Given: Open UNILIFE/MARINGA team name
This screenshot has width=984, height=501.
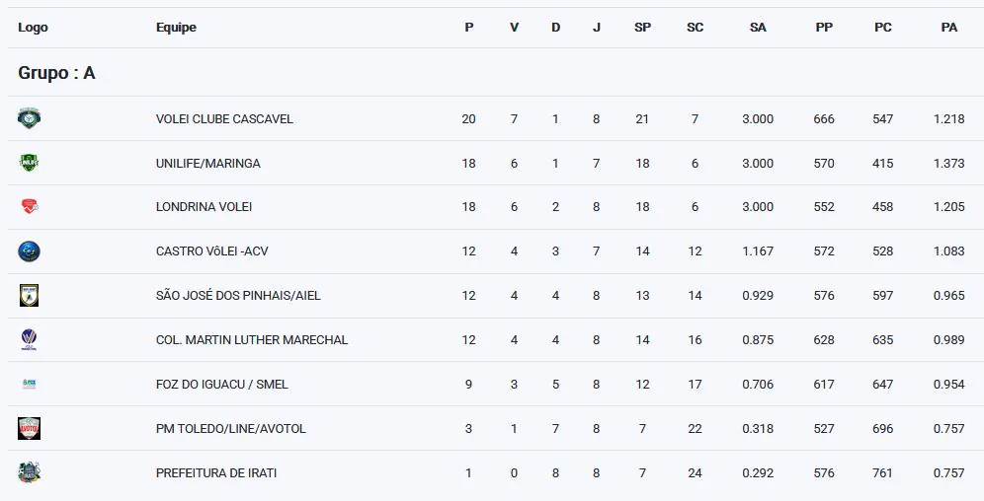Looking at the screenshot, I should (x=208, y=164).
